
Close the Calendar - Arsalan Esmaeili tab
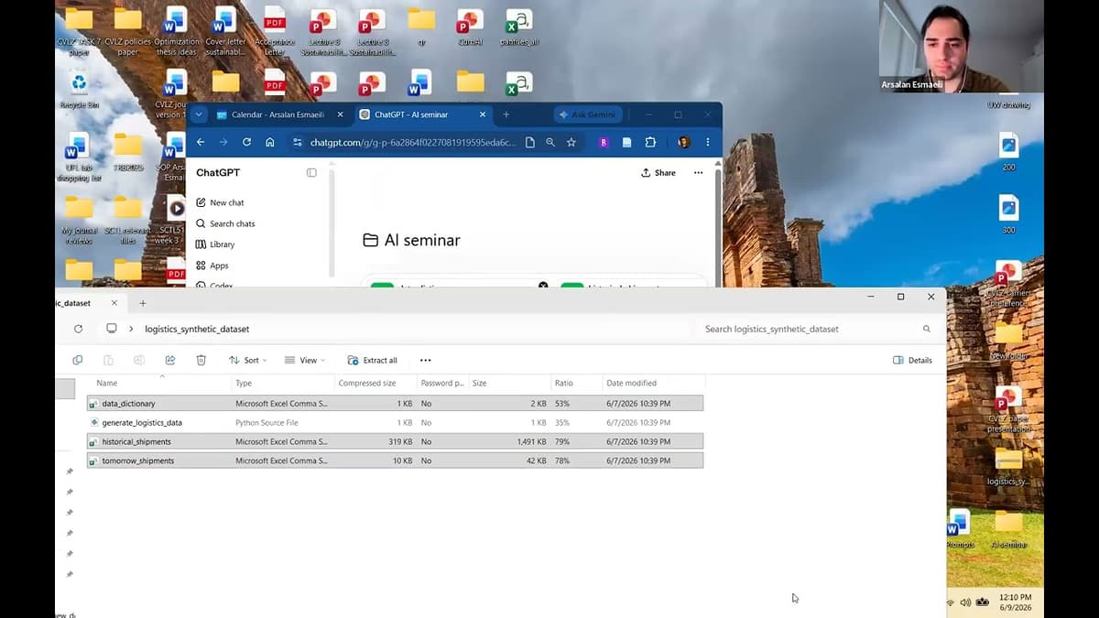tap(341, 114)
